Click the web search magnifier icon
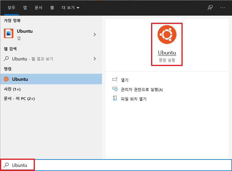This screenshot has width=232, height=171. 6,59
